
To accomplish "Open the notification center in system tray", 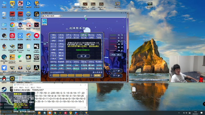I will [x=201, y=113].
